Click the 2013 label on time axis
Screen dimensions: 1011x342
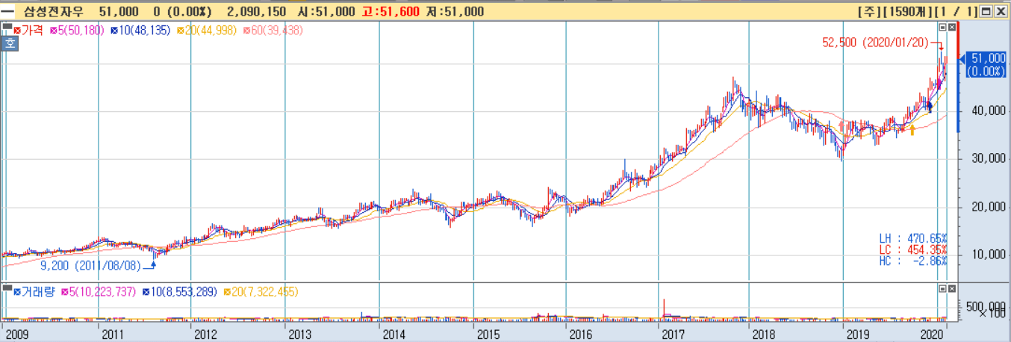pyautogui.click(x=299, y=334)
